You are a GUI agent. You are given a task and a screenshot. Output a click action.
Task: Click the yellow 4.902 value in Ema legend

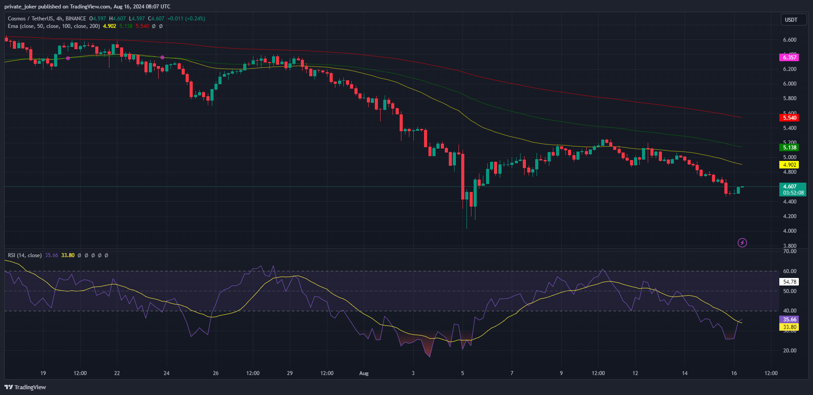click(x=109, y=26)
